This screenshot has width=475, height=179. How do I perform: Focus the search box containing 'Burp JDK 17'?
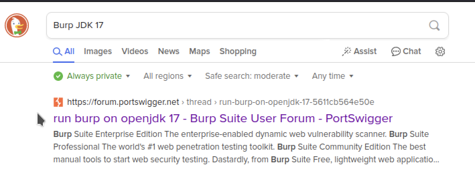point(234,25)
